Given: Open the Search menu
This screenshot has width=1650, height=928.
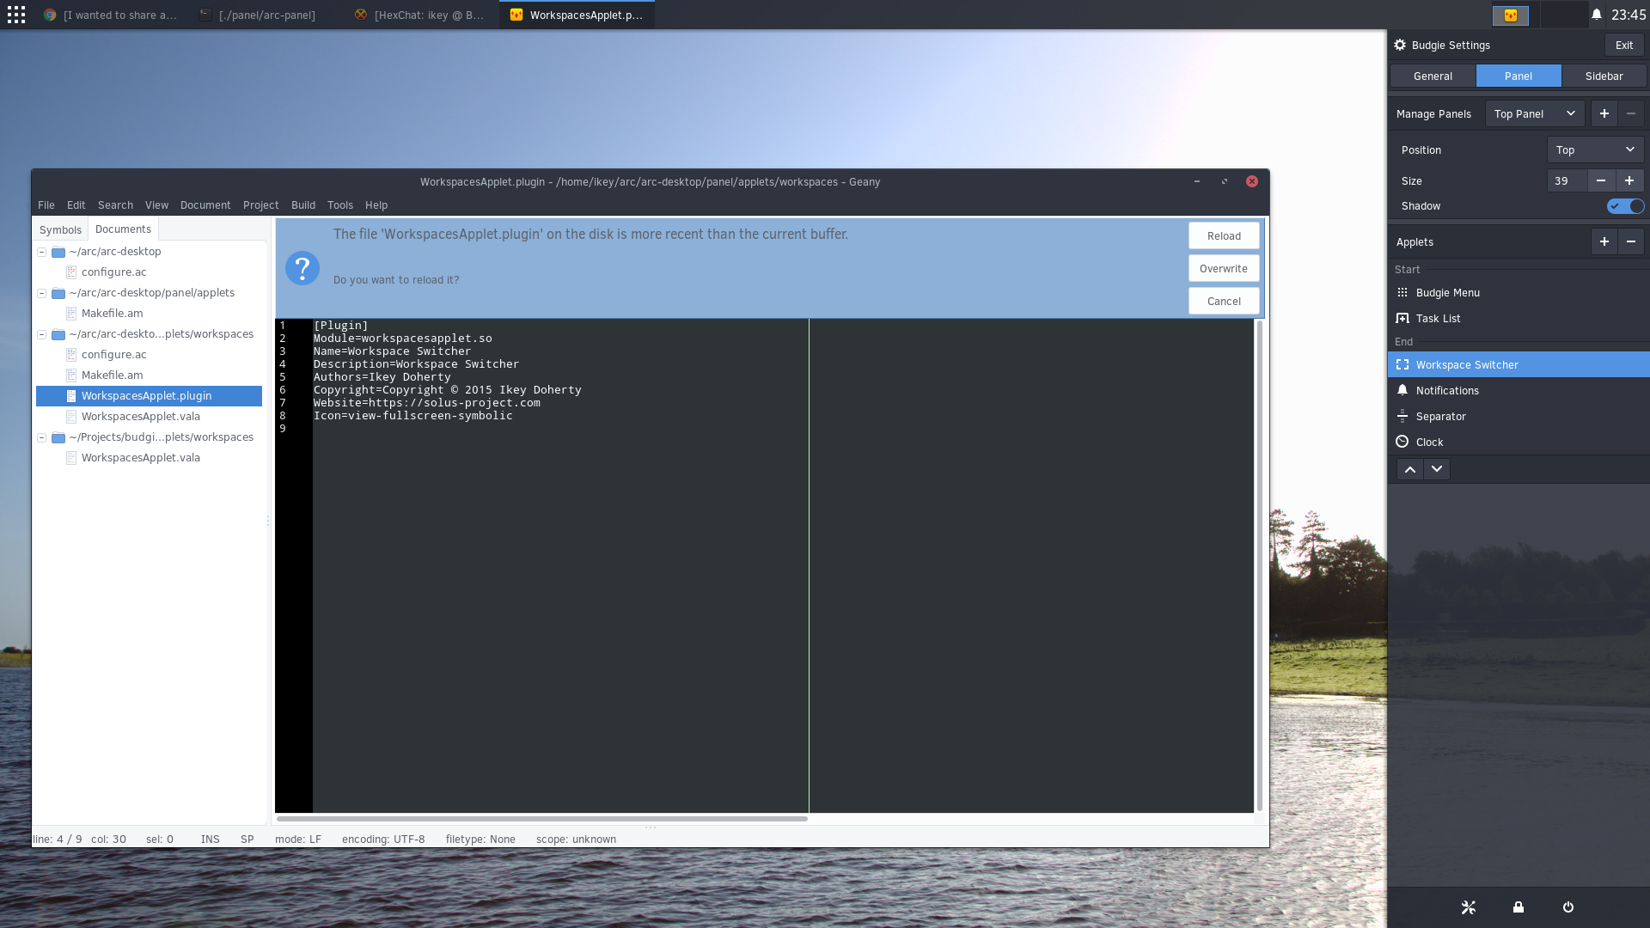Looking at the screenshot, I should tap(115, 205).
